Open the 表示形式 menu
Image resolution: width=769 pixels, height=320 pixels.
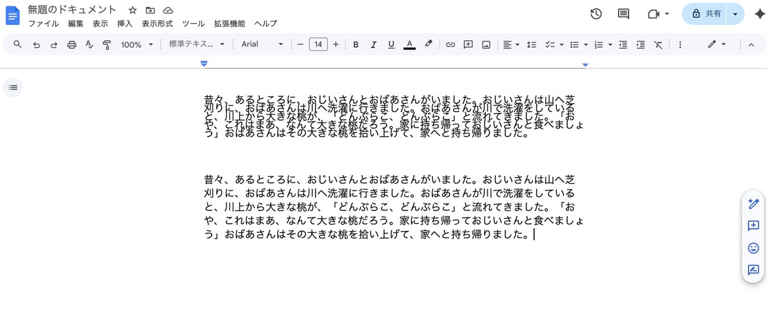coord(157,24)
